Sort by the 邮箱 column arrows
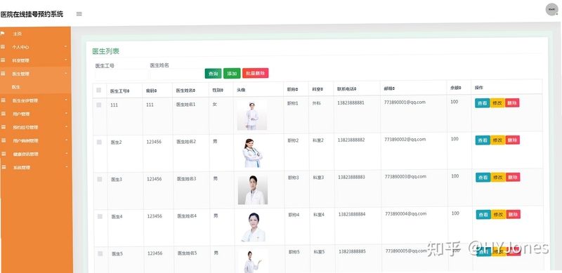 point(393,88)
